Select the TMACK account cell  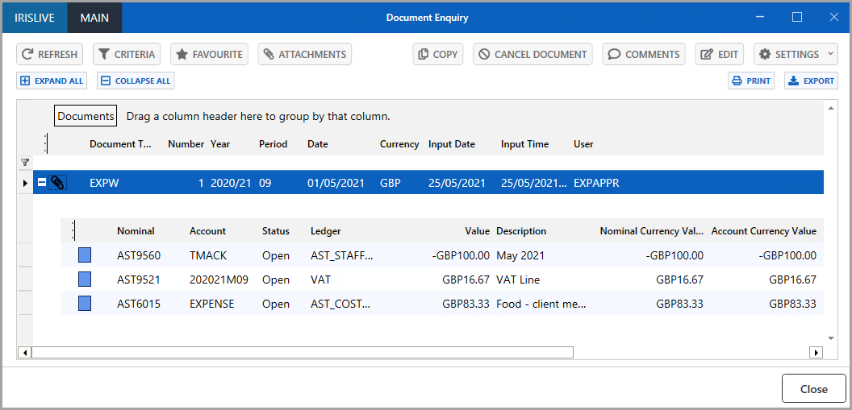(x=207, y=255)
